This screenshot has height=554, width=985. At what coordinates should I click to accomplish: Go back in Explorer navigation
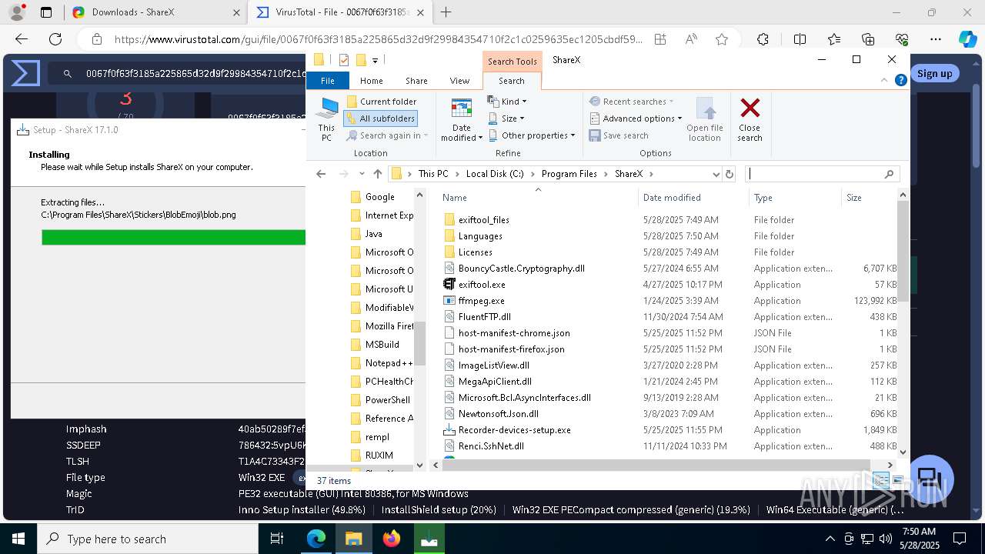(x=321, y=174)
